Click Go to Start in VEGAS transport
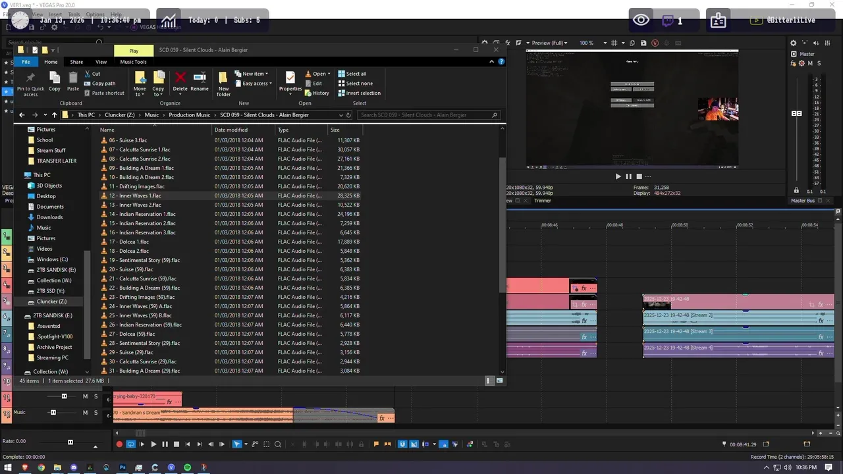Viewport: 843px width, 474px height. coord(188,444)
